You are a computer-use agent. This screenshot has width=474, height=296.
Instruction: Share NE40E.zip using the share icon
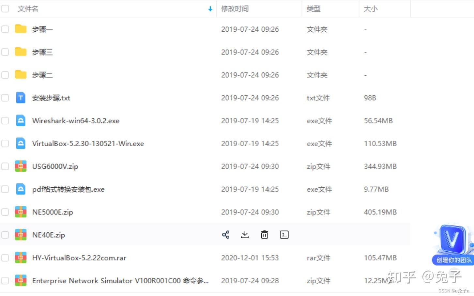click(x=226, y=234)
